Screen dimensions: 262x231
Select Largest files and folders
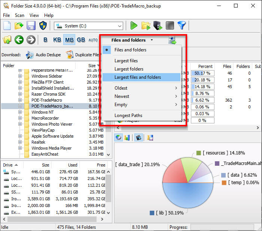click(x=141, y=77)
